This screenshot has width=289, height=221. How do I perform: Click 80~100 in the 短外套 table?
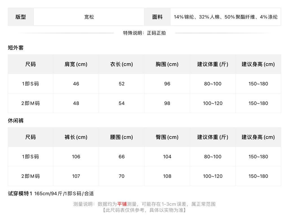(213, 84)
